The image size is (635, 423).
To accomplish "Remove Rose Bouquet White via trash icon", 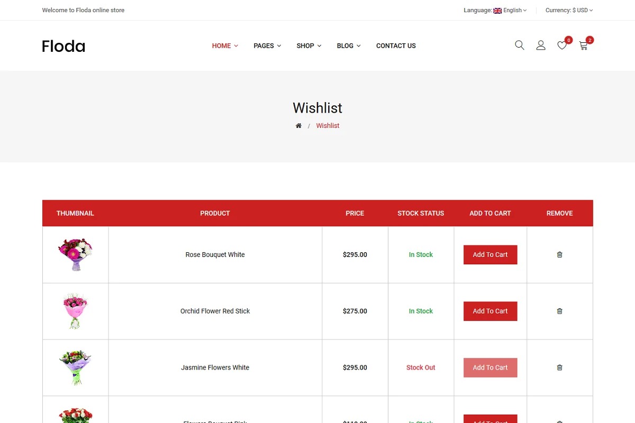I will tap(559, 255).
